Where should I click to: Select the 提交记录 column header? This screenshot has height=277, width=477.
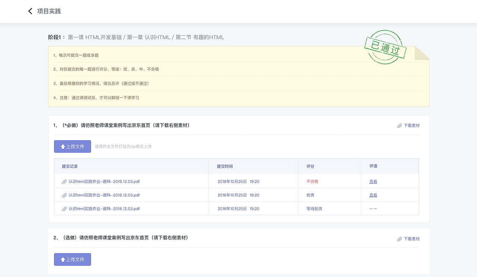(70, 166)
